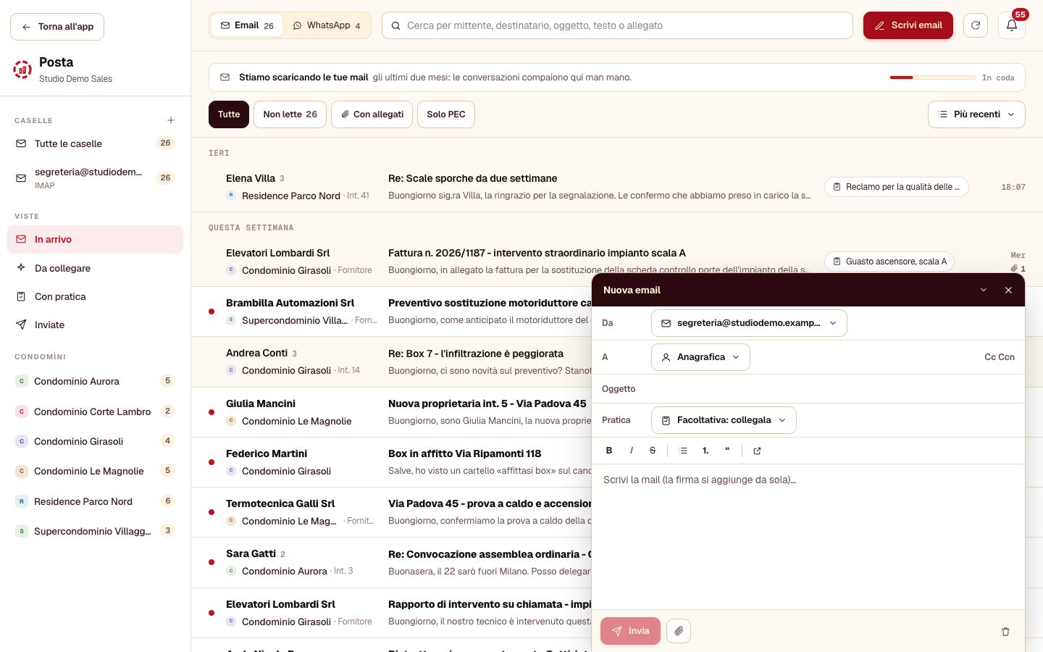
Task: Open the Da sender account dropdown
Action: (749, 323)
